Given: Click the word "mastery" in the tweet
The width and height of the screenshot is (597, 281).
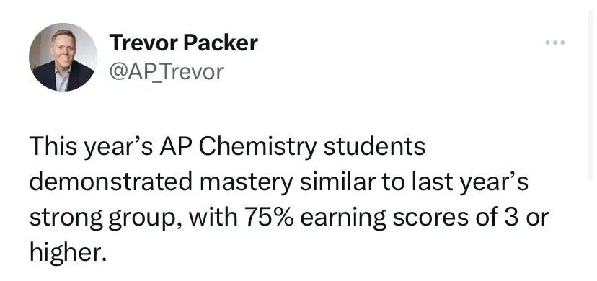Looking at the screenshot, I should tap(247, 183).
